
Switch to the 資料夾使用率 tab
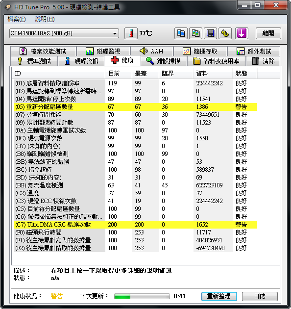(x=216, y=61)
